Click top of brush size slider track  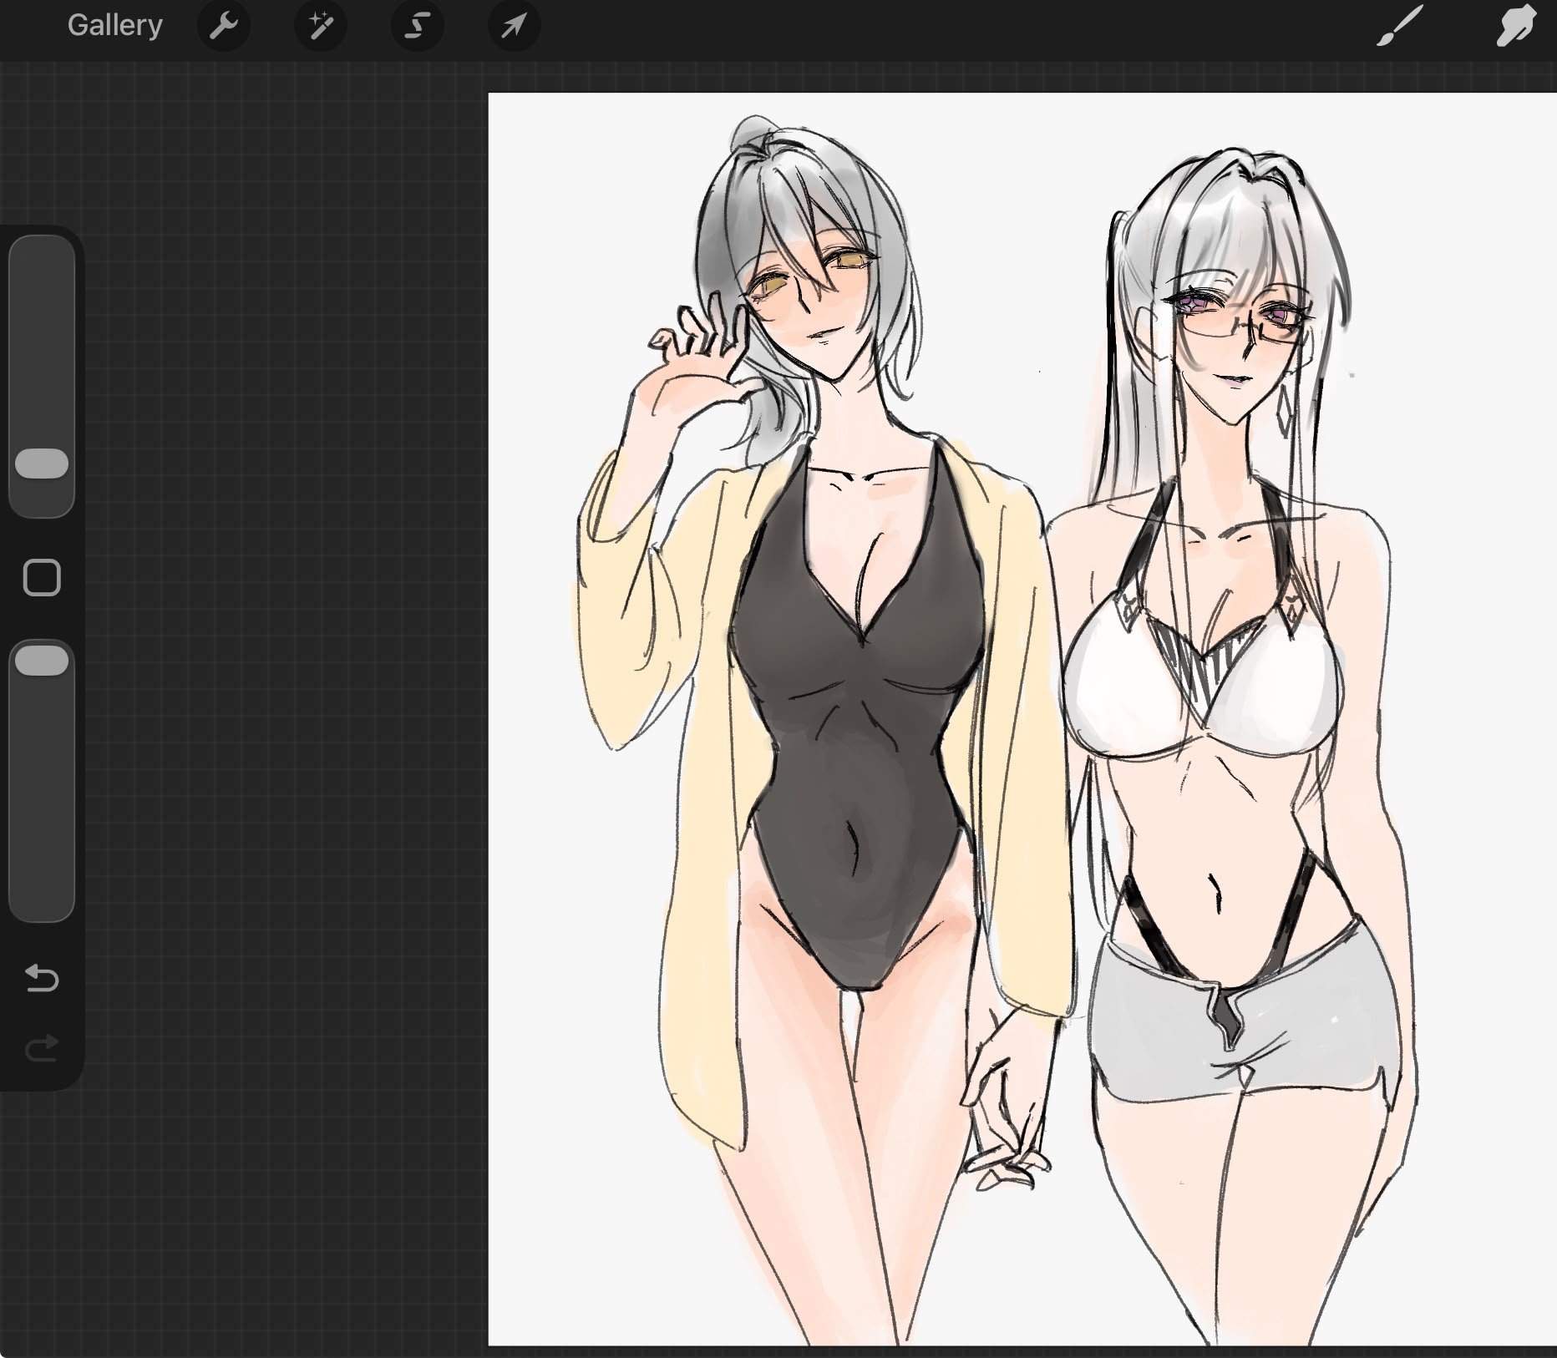tap(42, 251)
